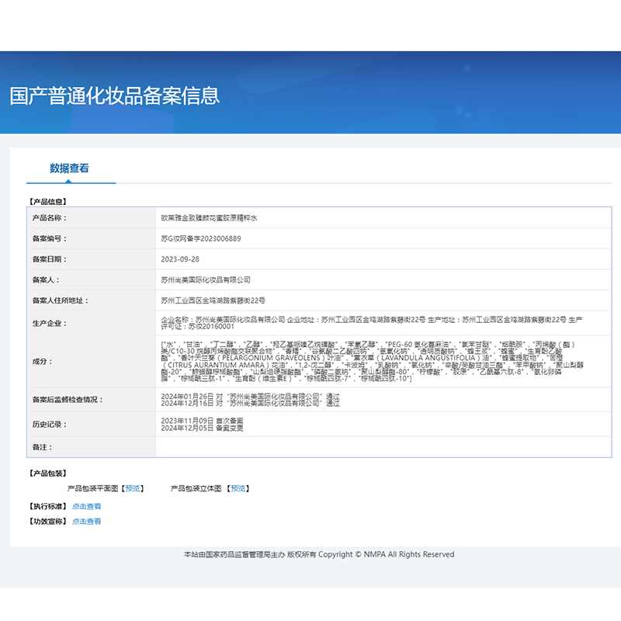The width and height of the screenshot is (621, 621).
Task: Open 点击查看 link next to 执行标准
Action: pos(86,506)
